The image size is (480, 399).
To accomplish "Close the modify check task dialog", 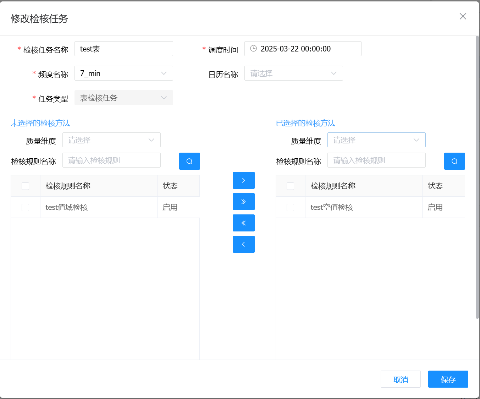I will (x=463, y=16).
